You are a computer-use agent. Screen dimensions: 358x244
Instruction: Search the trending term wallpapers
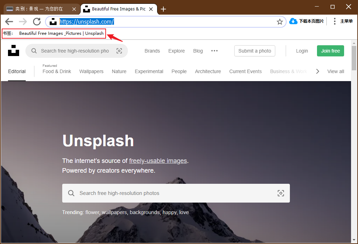pyautogui.click(x=114, y=212)
